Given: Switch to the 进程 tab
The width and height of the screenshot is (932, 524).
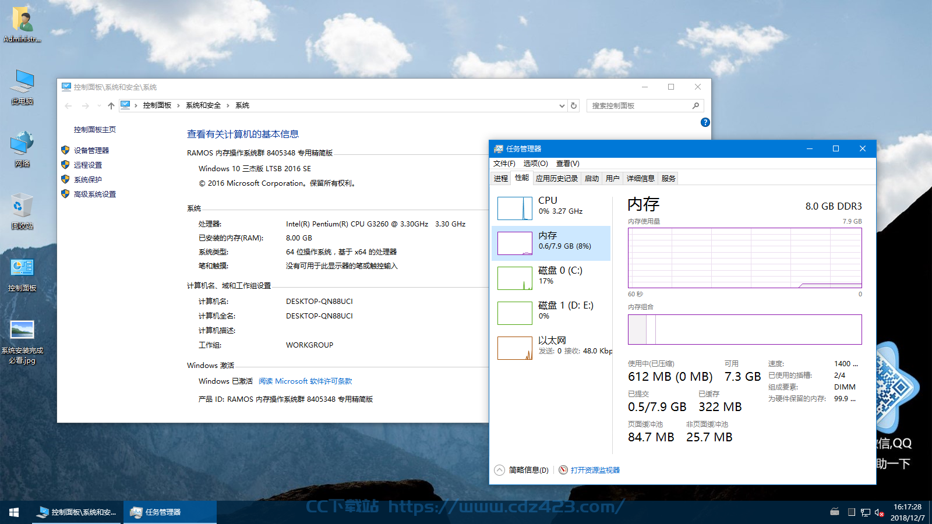Looking at the screenshot, I should (x=501, y=179).
